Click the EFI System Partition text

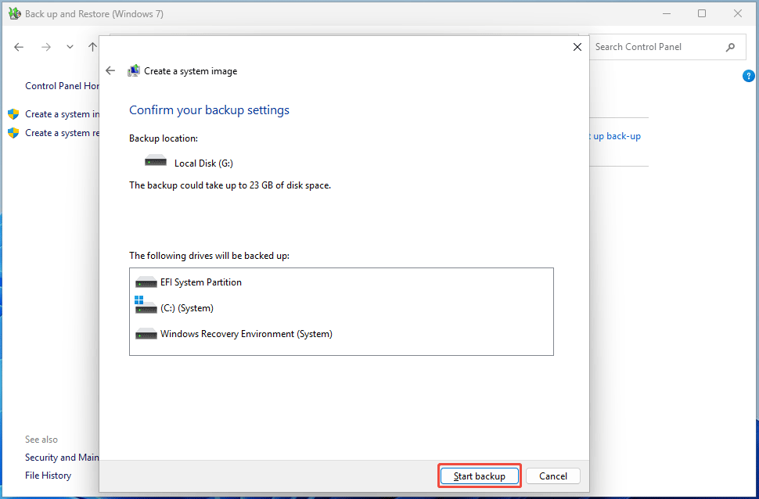point(201,282)
